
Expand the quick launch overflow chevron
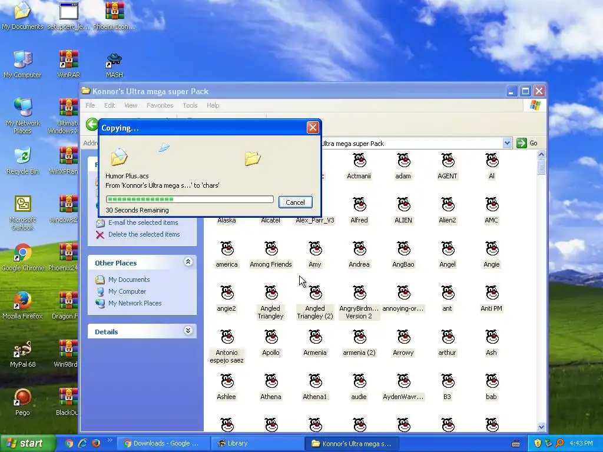click(110, 440)
